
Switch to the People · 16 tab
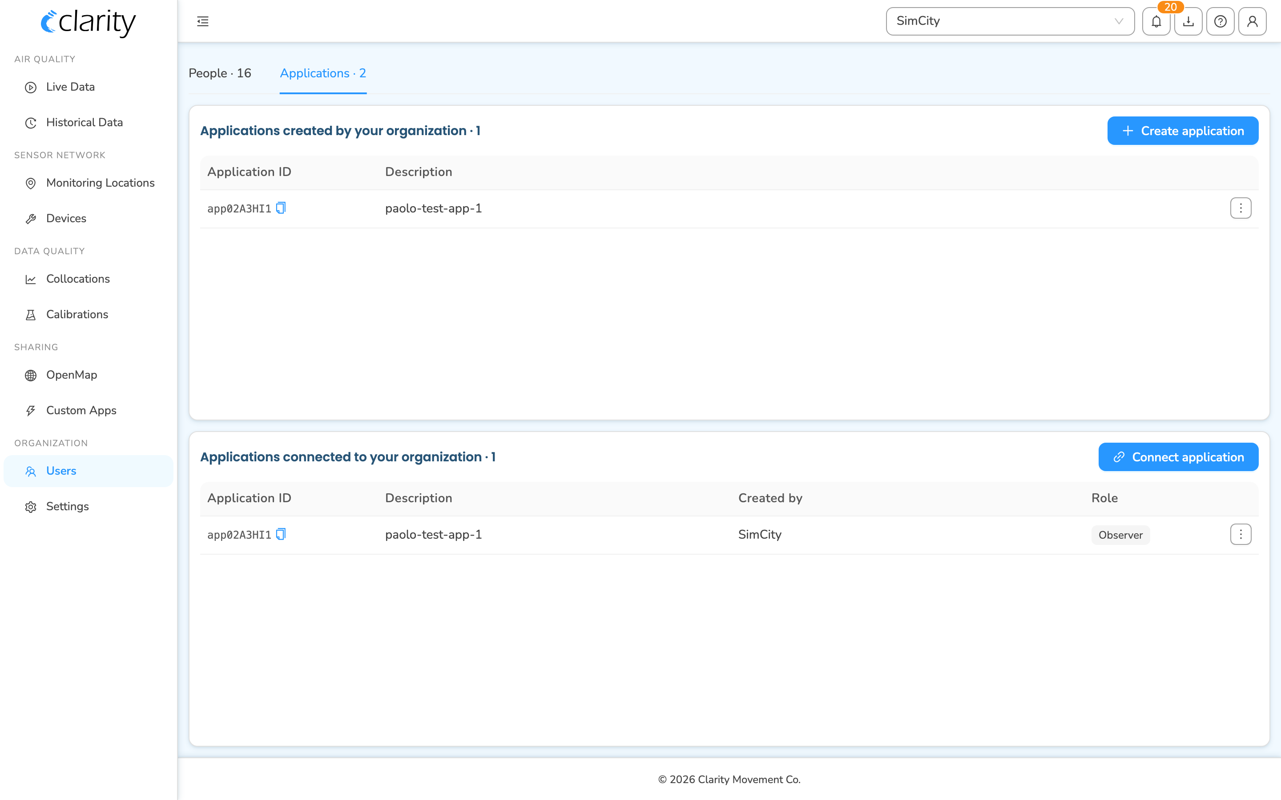click(220, 73)
